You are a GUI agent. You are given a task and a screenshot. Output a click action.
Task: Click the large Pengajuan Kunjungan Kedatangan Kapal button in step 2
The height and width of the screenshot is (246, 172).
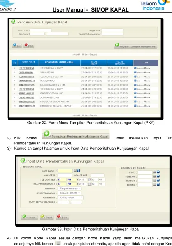click(76, 135)
